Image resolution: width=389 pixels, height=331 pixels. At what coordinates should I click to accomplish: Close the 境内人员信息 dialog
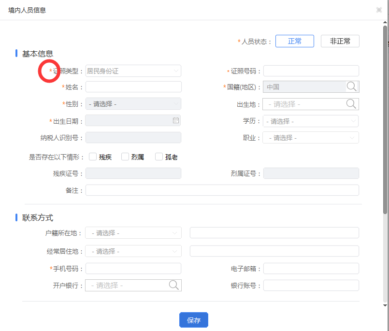tap(379, 10)
